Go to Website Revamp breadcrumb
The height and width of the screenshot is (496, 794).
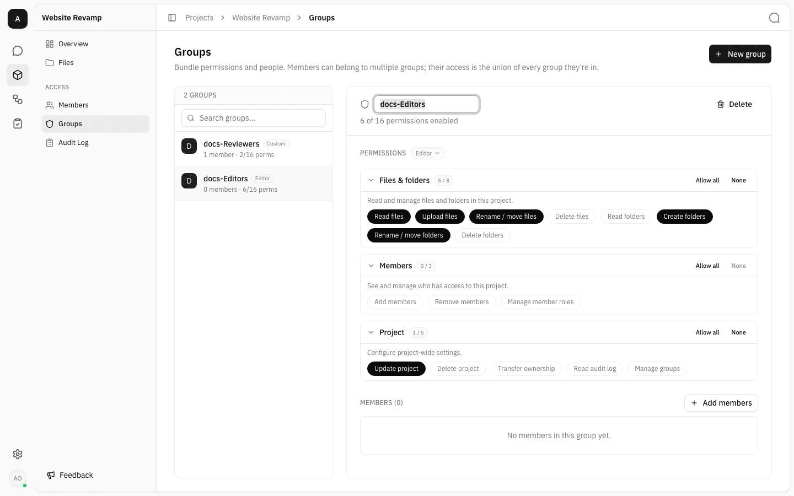(261, 18)
